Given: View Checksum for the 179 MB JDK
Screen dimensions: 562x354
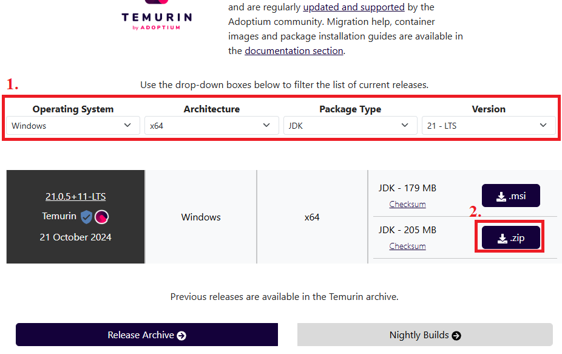Looking at the screenshot, I should pos(407,204).
